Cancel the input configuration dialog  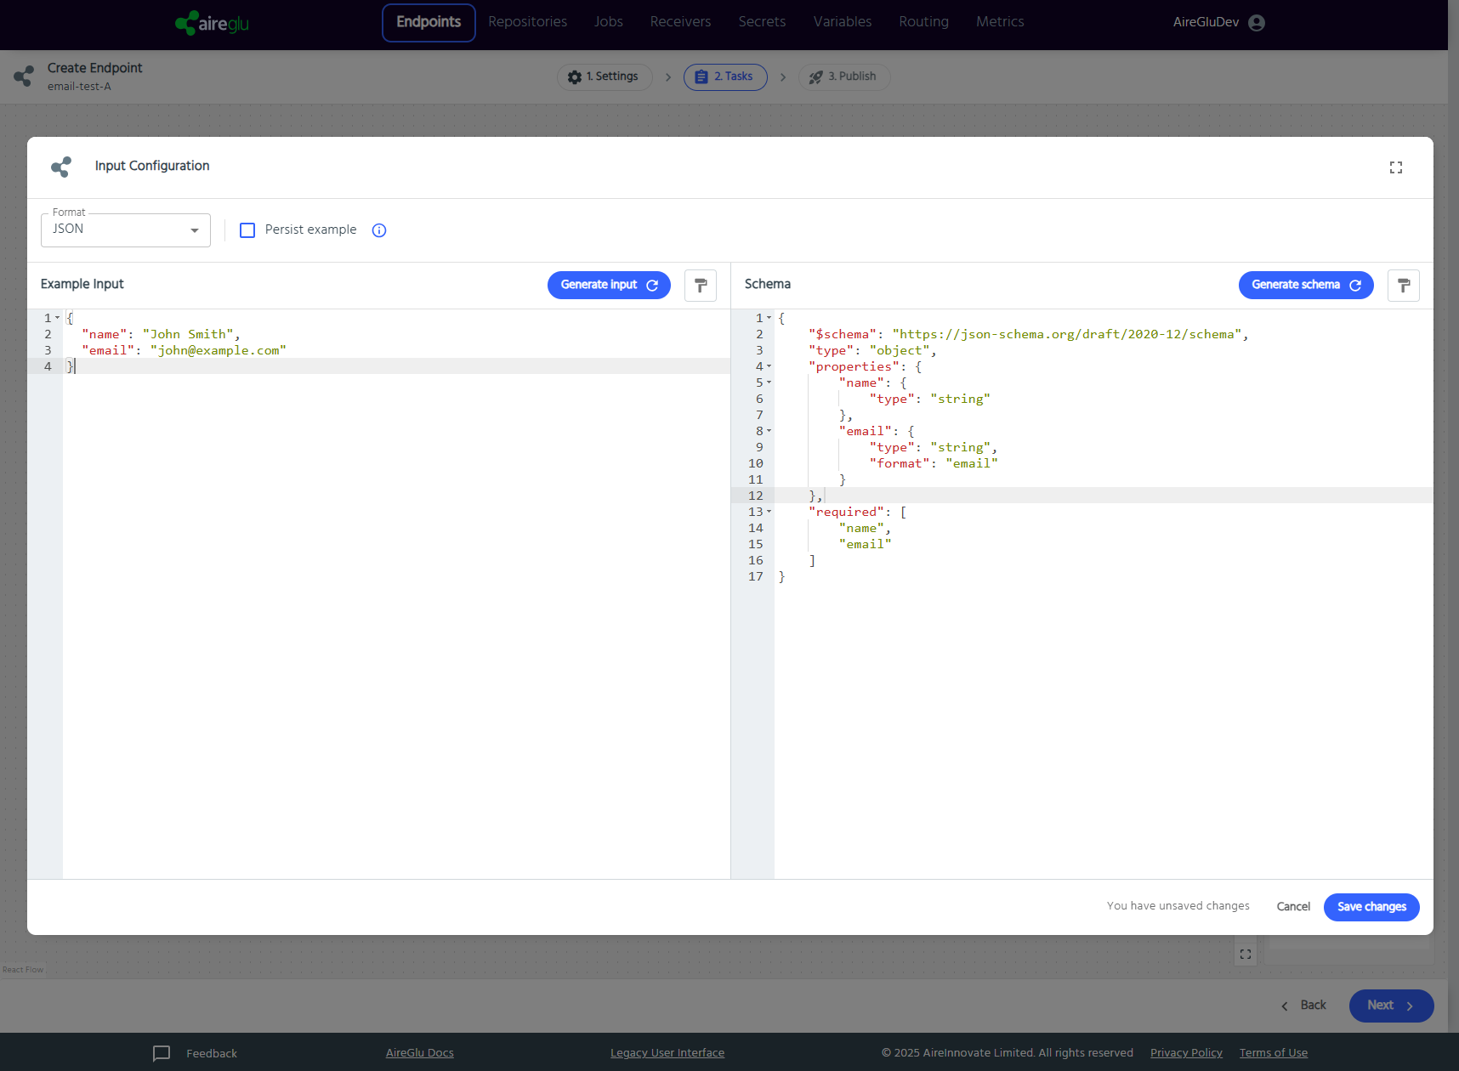[x=1293, y=907]
